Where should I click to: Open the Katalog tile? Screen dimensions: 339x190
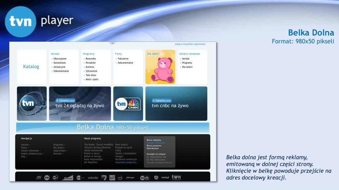[32, 67]
